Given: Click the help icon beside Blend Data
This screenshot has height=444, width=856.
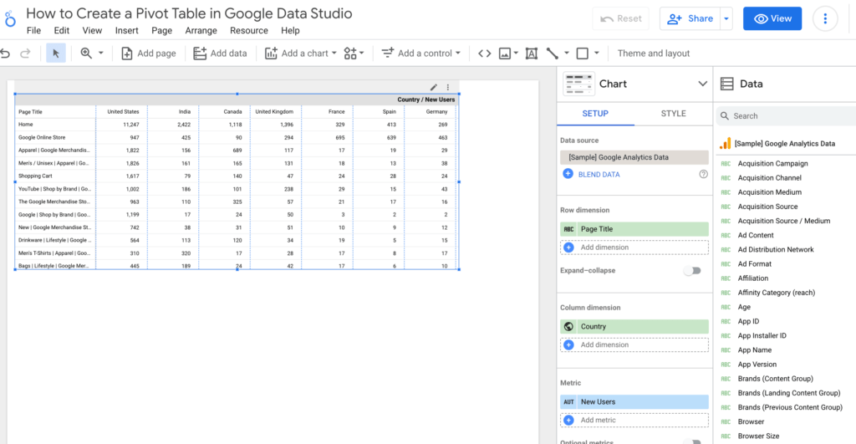Looking at the screenshot, I should click(703, 174).
